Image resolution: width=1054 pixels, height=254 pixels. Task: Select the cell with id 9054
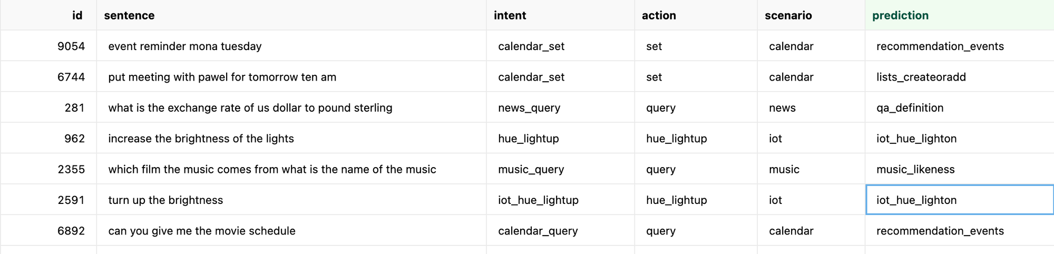(x=71, y=46)
